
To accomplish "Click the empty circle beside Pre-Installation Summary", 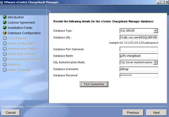I will (x=5, y=59).
